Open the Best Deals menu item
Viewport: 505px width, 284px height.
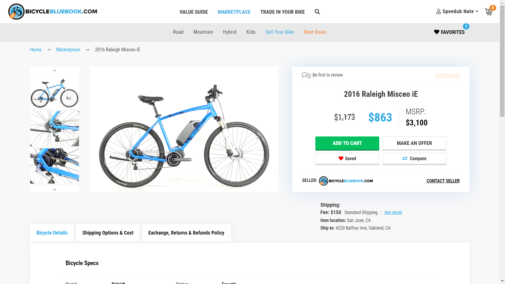pos(315,32)
